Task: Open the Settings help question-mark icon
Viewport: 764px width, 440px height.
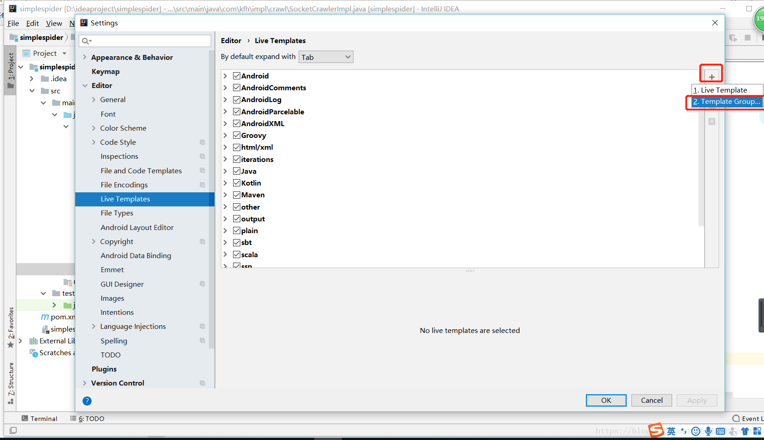Action: (x=87, y=401)
